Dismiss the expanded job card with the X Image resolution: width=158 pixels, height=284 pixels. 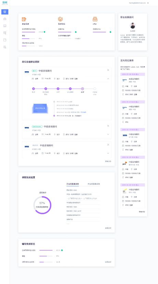tap(108, 70)
